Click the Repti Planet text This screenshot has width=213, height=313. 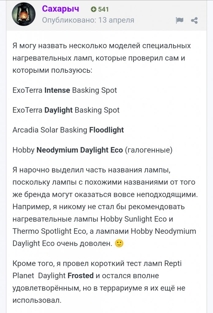pos(97,270)
